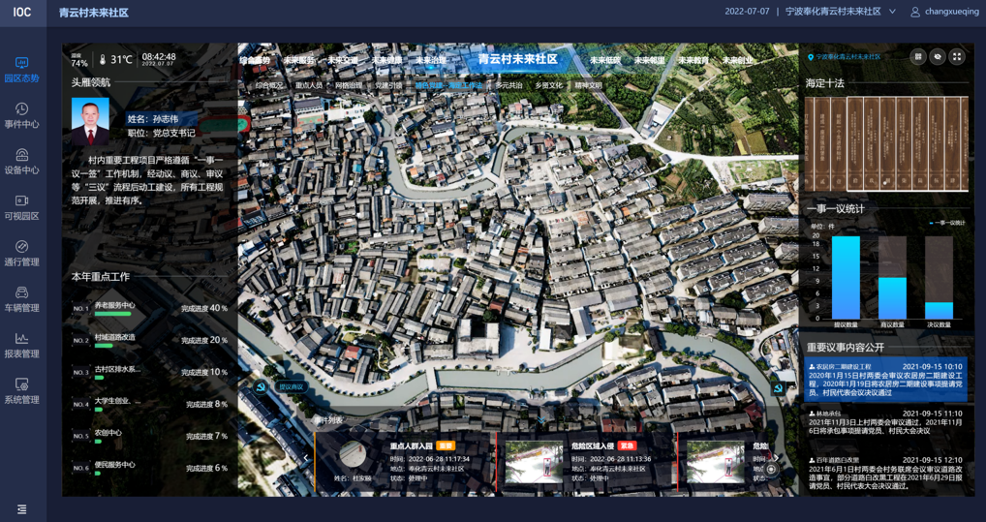Click the IOC logo
This screenshot has width=986, height=522.
22,12
